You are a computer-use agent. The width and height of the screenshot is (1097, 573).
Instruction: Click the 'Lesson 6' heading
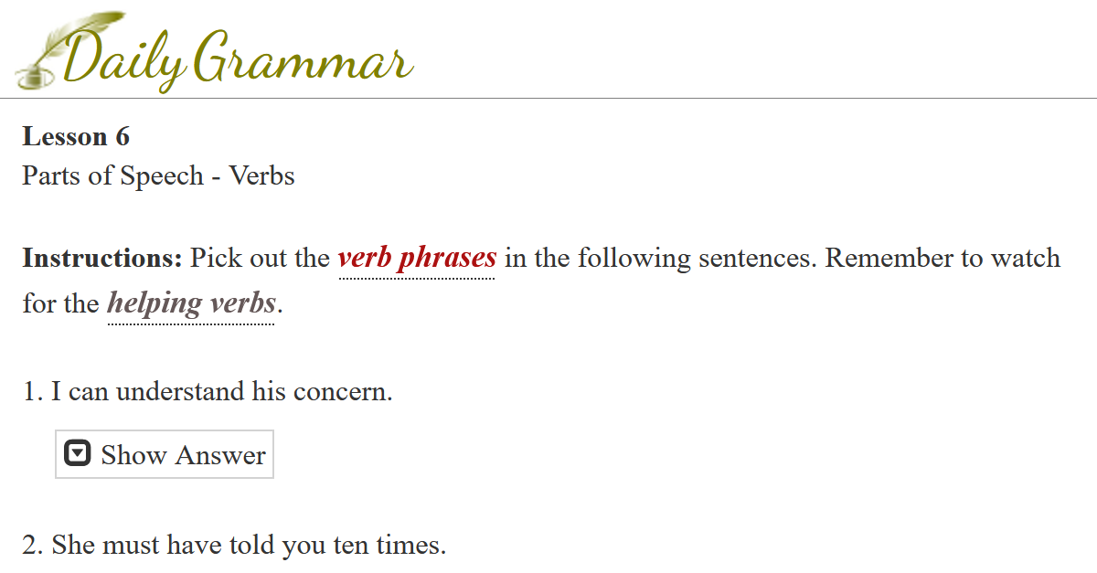[x=76, y=137]
